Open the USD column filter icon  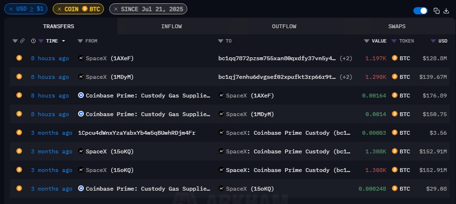click(433, 41)
